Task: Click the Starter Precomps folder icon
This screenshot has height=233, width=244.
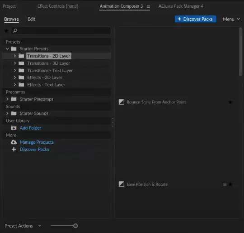Action: (x=14, y=99)
